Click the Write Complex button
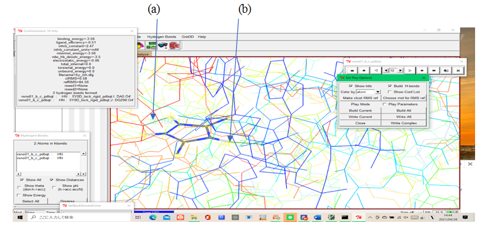 click(x=405, y=123)
